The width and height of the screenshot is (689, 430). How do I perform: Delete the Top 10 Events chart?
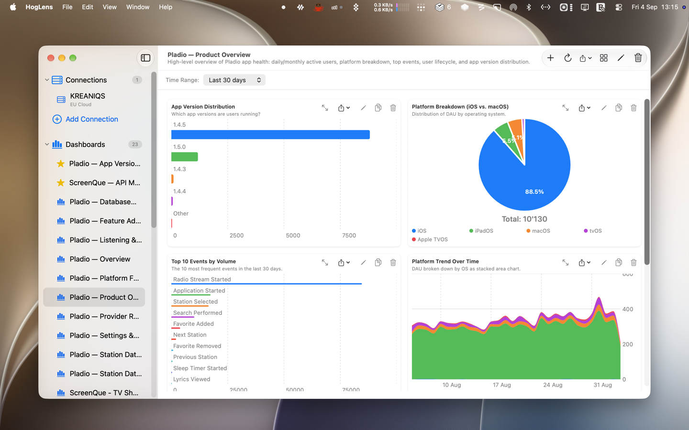point(393,262)
